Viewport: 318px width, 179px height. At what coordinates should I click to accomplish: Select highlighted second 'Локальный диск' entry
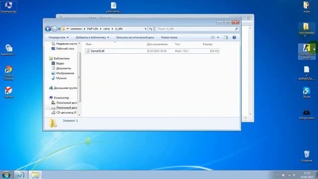(64, 107)
